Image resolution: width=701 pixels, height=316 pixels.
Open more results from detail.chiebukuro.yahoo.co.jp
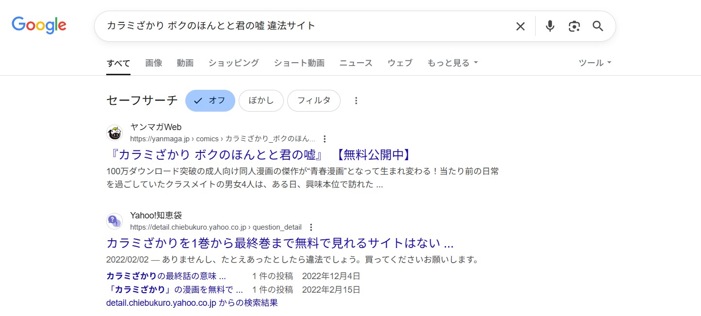click(x=192, y=302)
